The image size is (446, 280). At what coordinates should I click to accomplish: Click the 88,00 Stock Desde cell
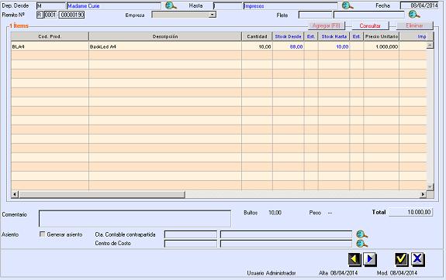(x=288, y=46)
